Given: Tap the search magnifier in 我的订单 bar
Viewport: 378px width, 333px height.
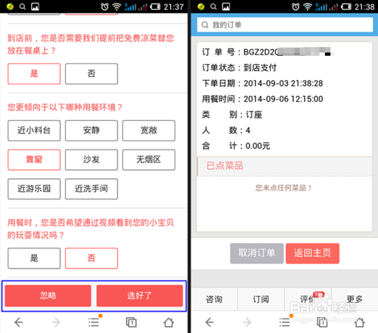Looking at the screenshot, I should (205, 25).
